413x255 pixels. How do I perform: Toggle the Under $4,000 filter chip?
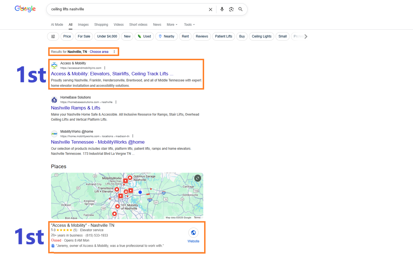coord(107,36)
